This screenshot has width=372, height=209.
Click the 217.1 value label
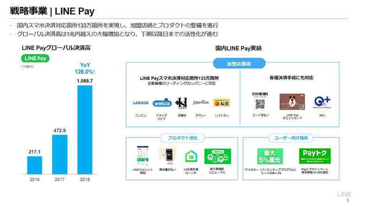pos(34,152)
